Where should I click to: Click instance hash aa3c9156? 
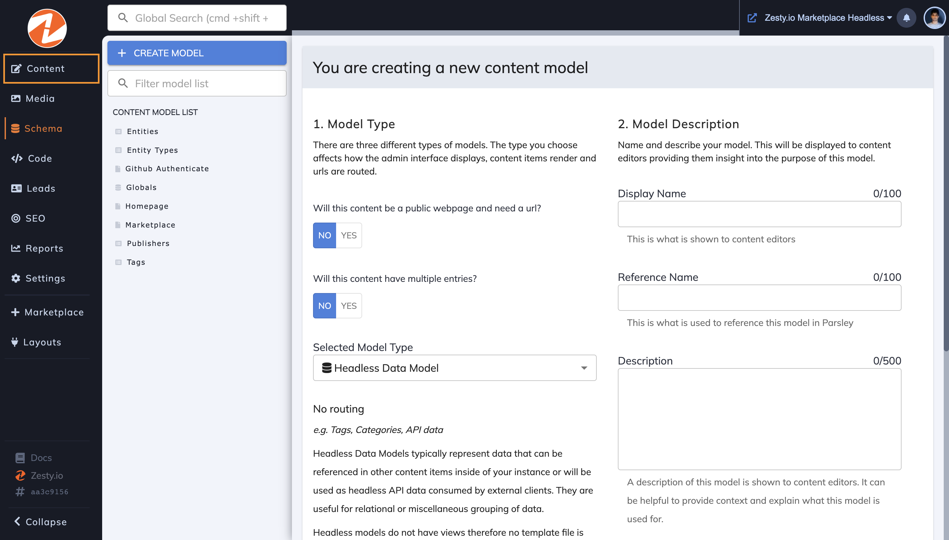[49, 492]
